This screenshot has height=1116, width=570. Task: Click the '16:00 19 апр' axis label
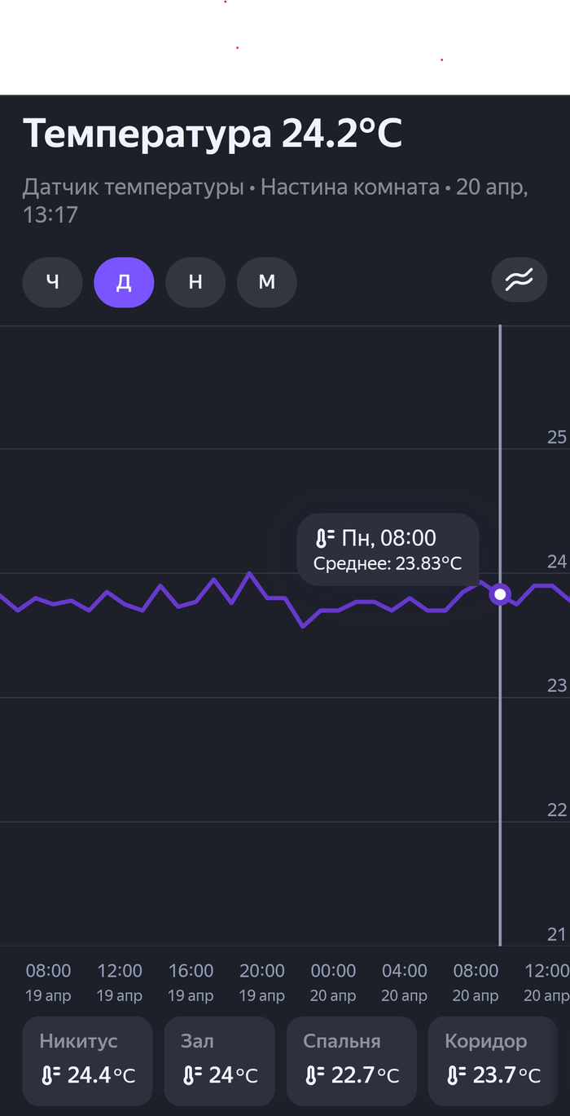click(191, 983)
